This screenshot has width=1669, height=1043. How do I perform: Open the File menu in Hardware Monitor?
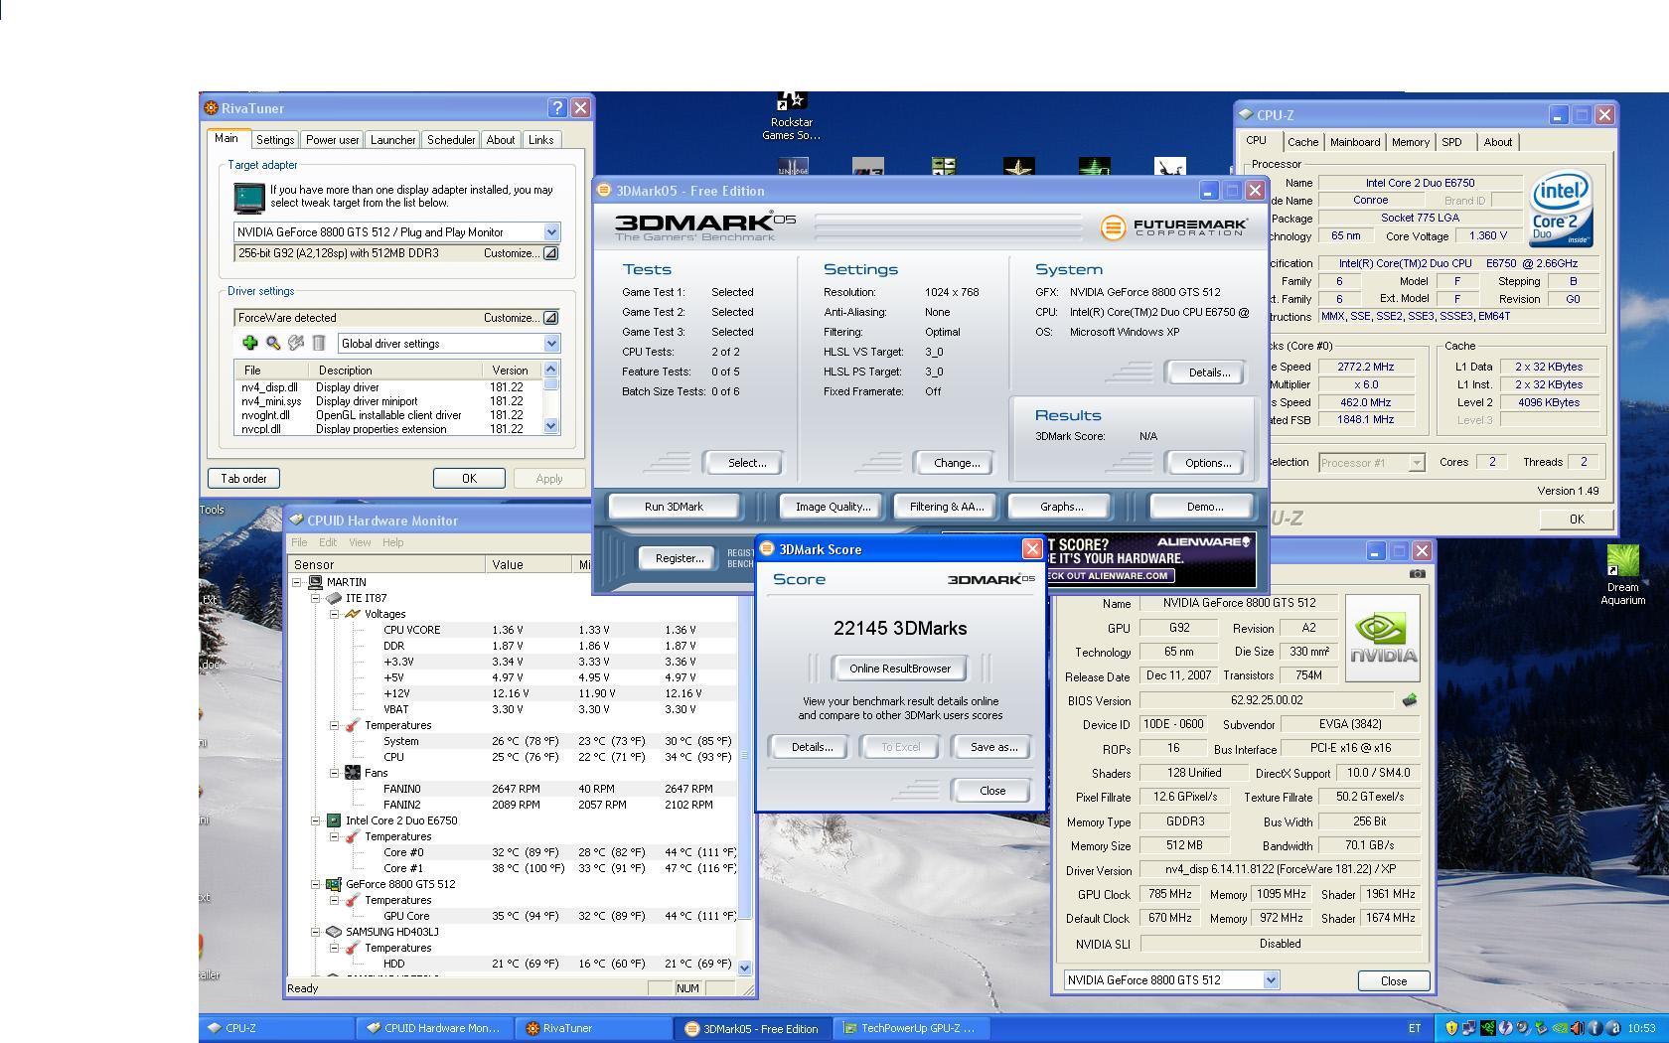pos(298,542)
